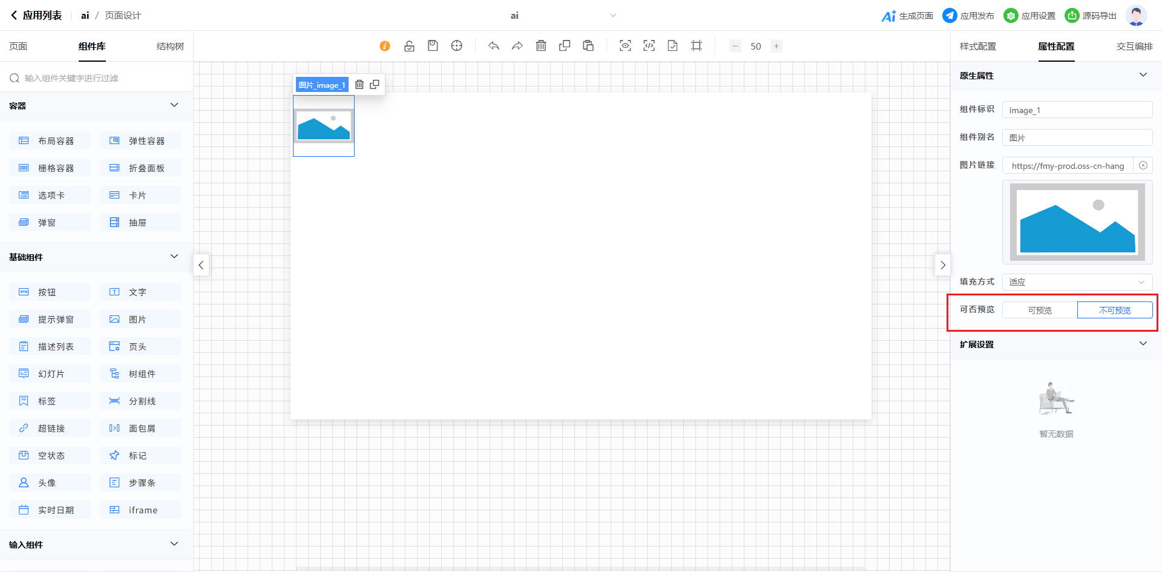Go back to 应用列表

pyautogui.click(x=36, y=16)
